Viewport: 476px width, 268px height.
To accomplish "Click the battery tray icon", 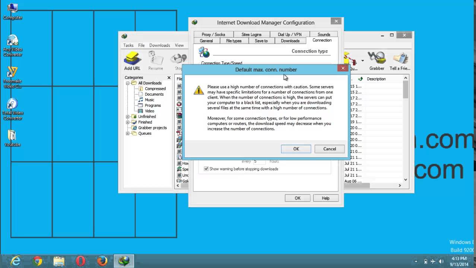I will (426, 261).
